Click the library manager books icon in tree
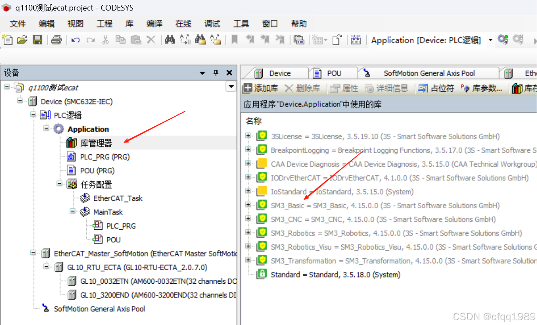 71,143
